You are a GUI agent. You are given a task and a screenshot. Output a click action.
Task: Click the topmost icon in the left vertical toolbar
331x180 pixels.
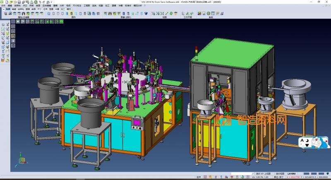tap(3, 25)
